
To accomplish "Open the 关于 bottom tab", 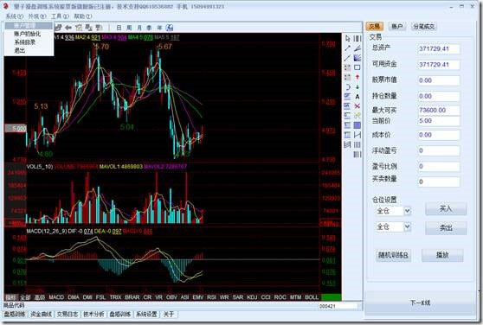I will (169, 315).
